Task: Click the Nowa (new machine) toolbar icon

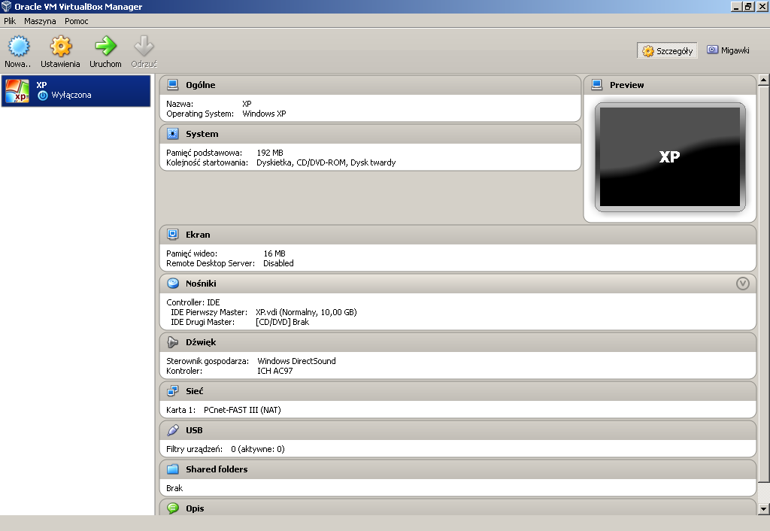Action: [x=19, y=46]
